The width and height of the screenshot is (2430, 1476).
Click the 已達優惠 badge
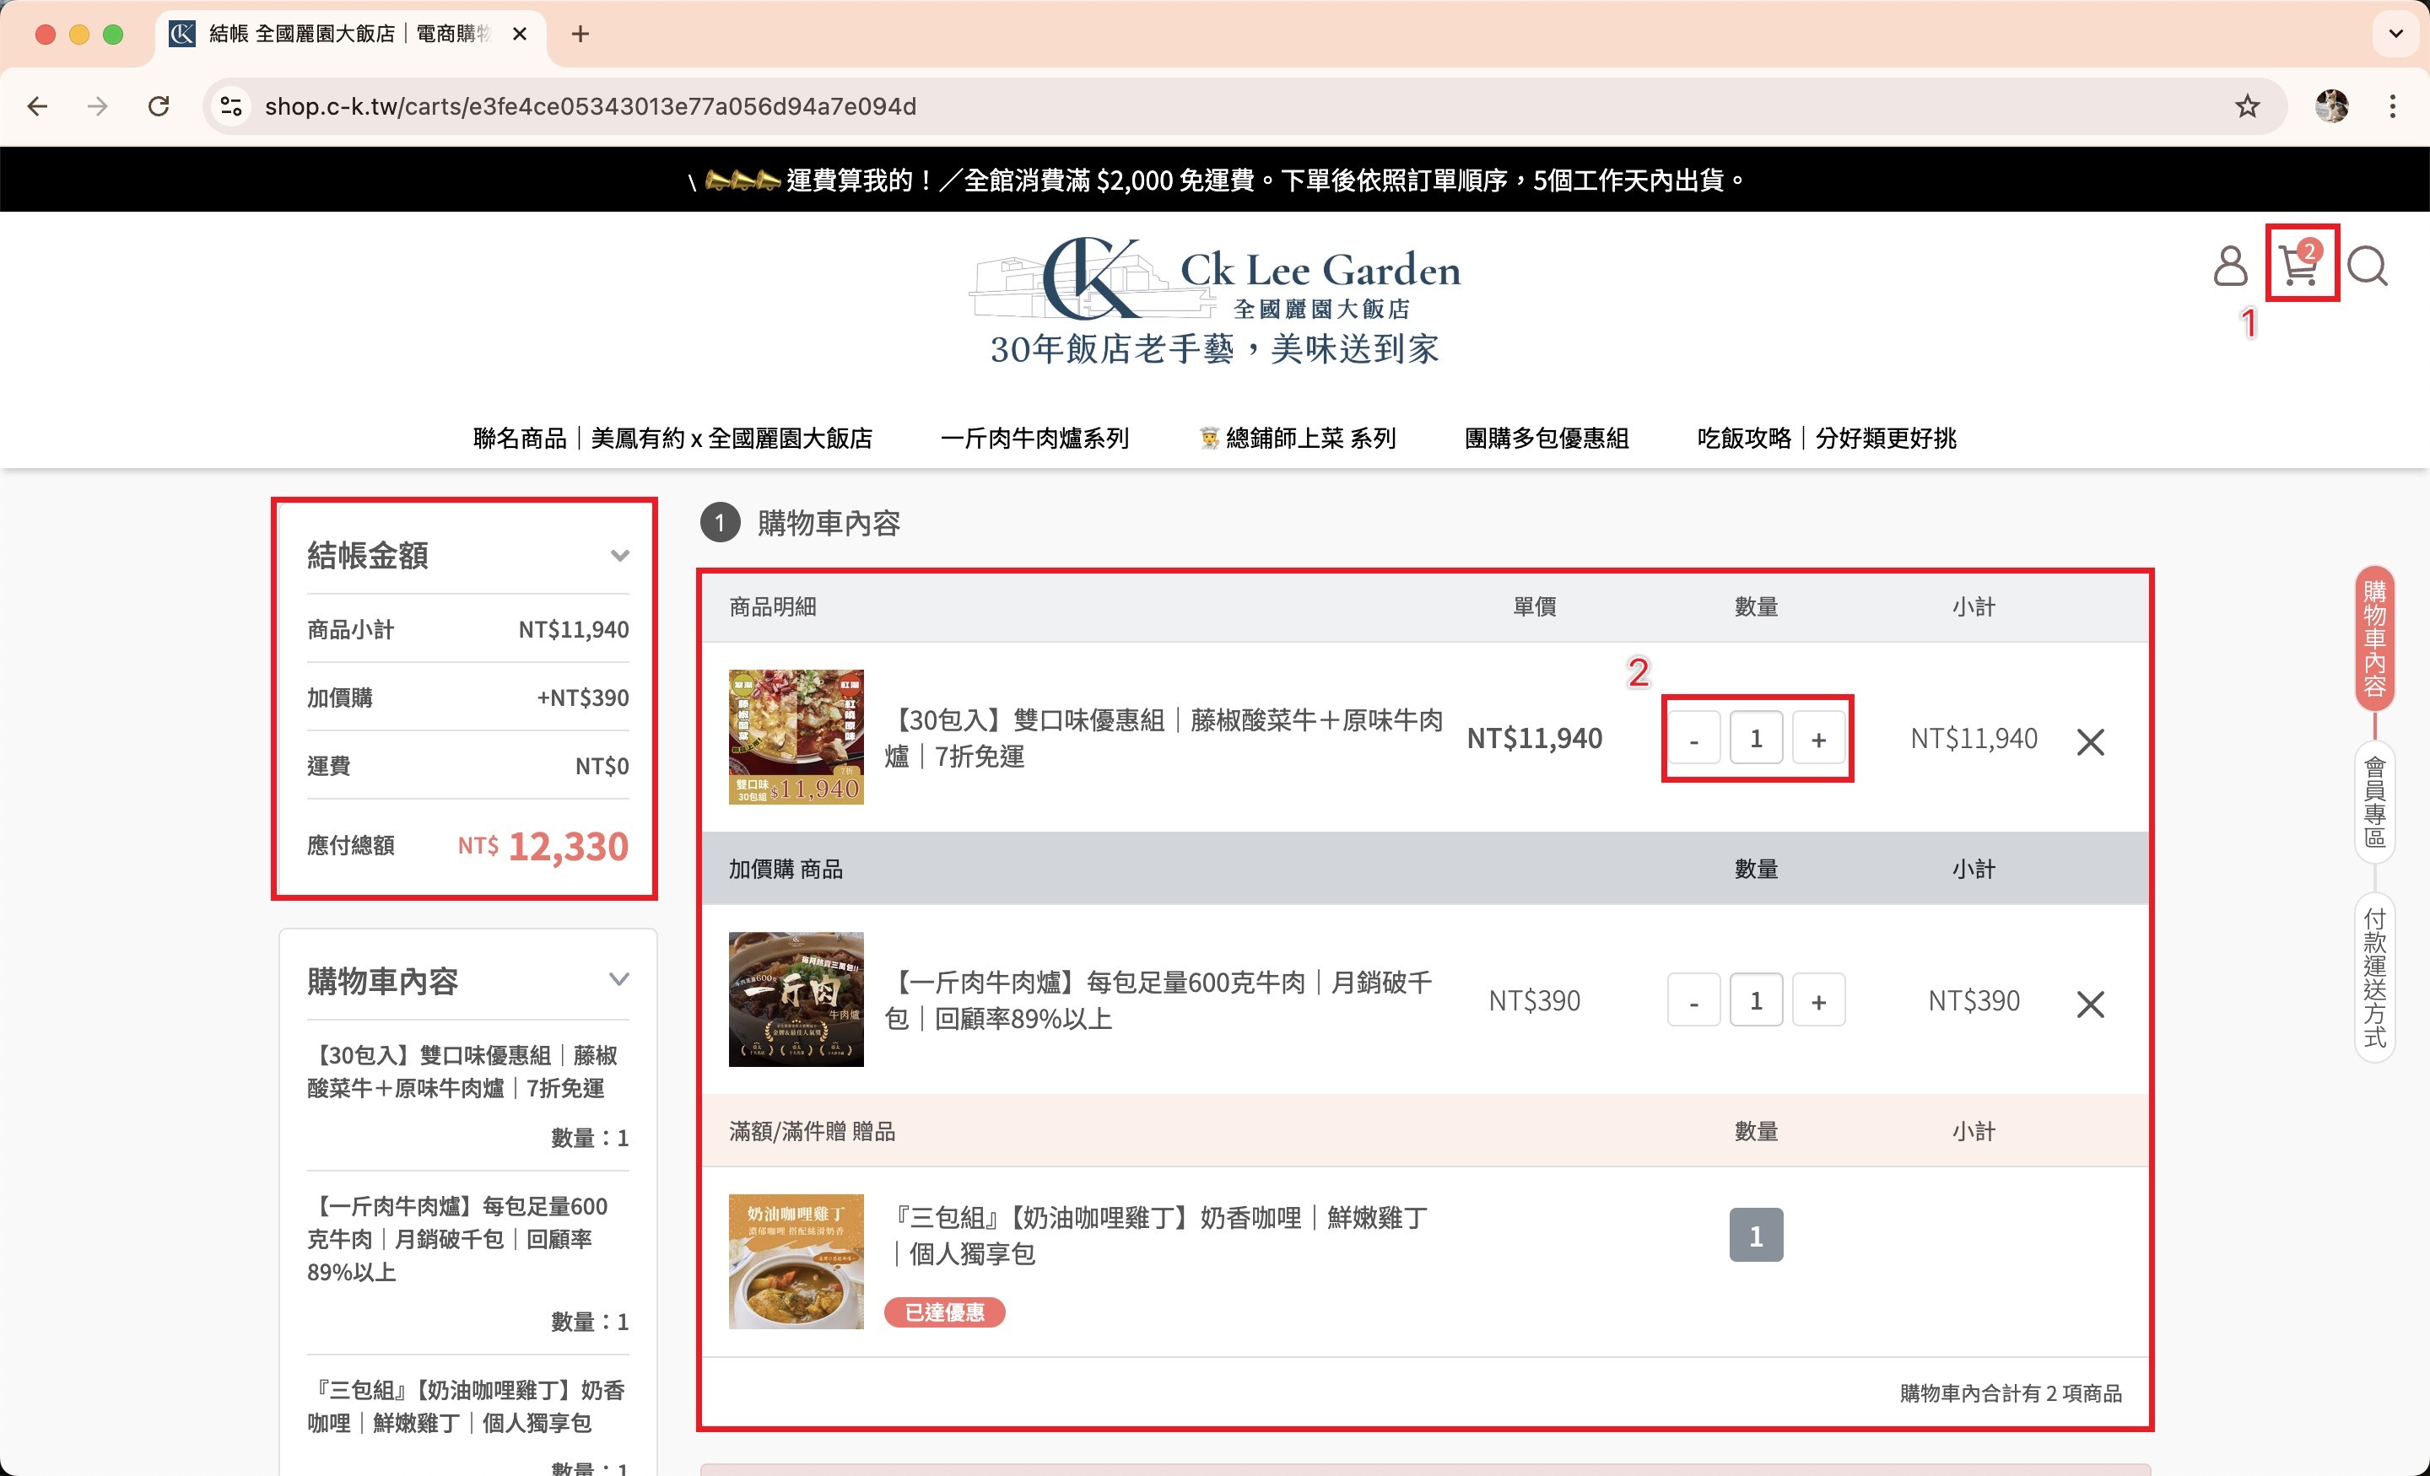click(x=945, y=1312)
